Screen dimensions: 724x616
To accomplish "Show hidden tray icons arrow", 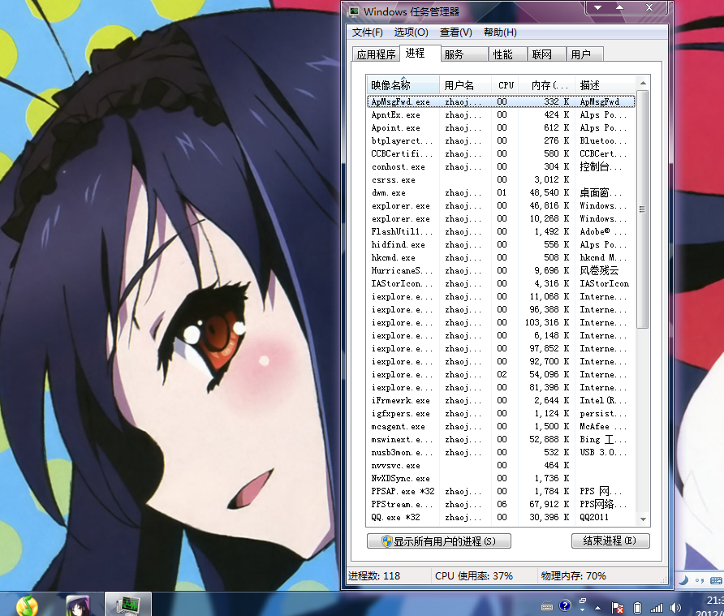I will point(598,608).
